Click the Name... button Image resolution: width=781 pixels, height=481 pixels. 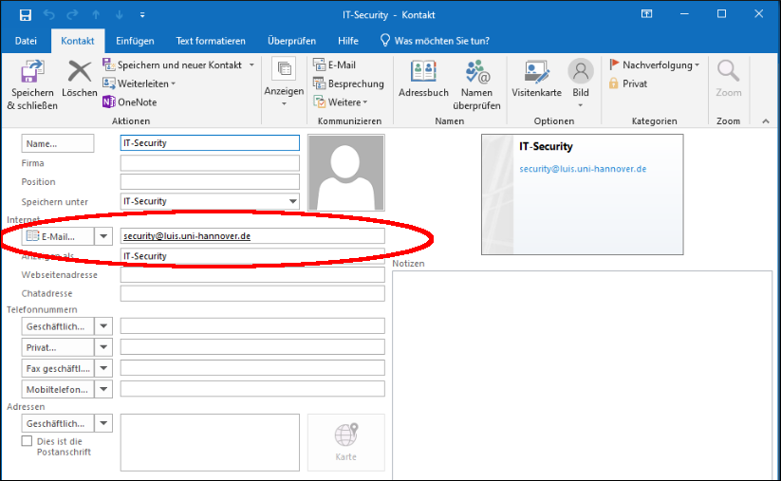point(57,143)
